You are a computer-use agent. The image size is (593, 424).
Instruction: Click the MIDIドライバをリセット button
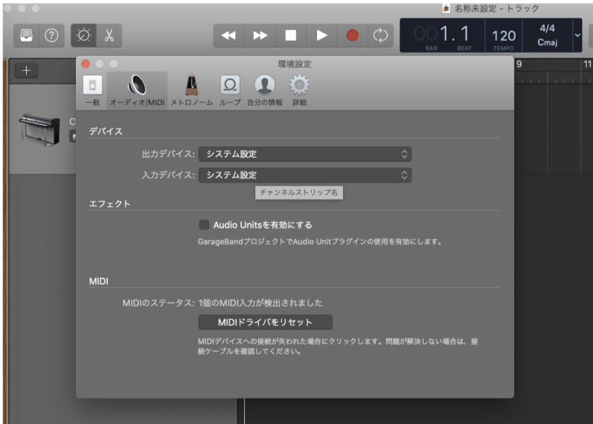[x=265, y=322]
